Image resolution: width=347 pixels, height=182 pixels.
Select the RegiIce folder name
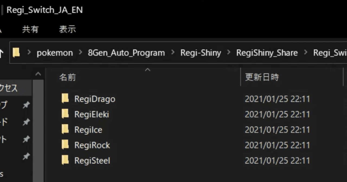[88, 130]
